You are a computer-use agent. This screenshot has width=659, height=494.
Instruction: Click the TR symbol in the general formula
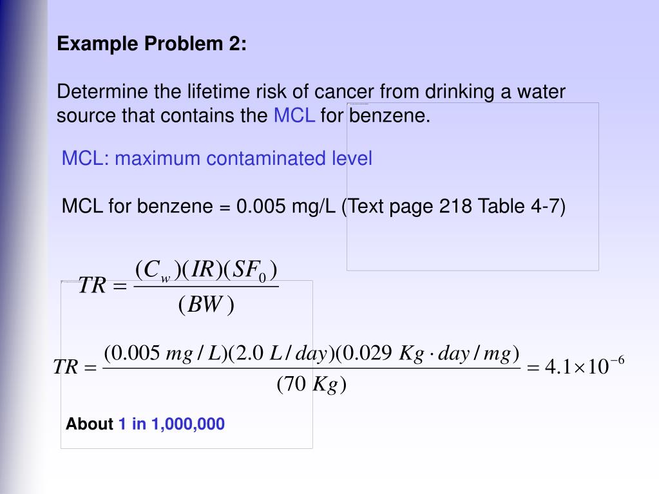point(93,285)
